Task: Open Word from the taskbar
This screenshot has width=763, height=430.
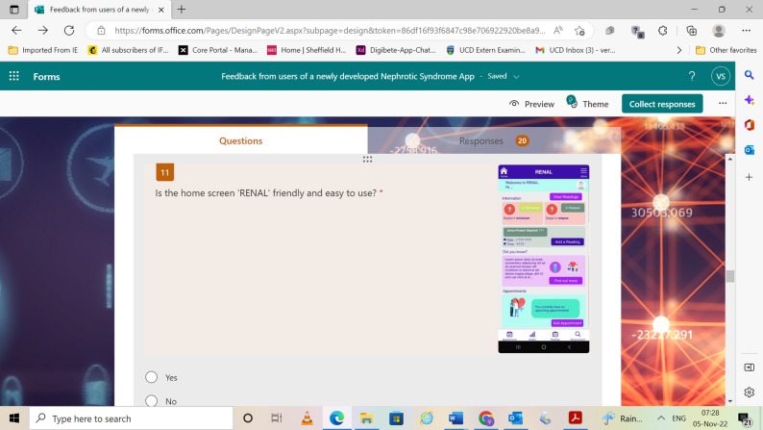Action: coord(455,417)
